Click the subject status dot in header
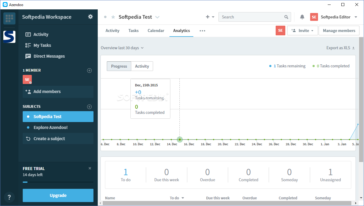 click(105, 17)
